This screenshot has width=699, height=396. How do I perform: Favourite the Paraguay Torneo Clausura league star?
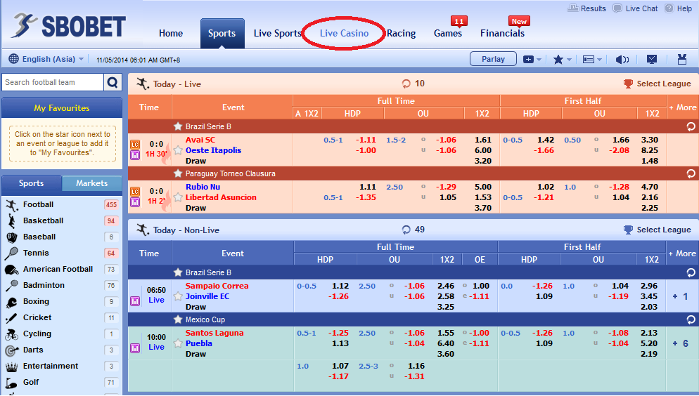(x=178, y=173)
